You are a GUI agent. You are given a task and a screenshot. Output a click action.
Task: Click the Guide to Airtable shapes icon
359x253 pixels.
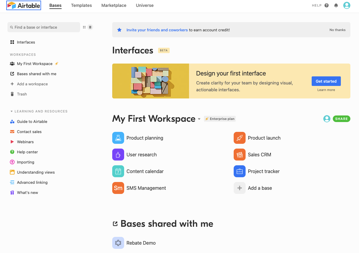[x=12, y=121]
